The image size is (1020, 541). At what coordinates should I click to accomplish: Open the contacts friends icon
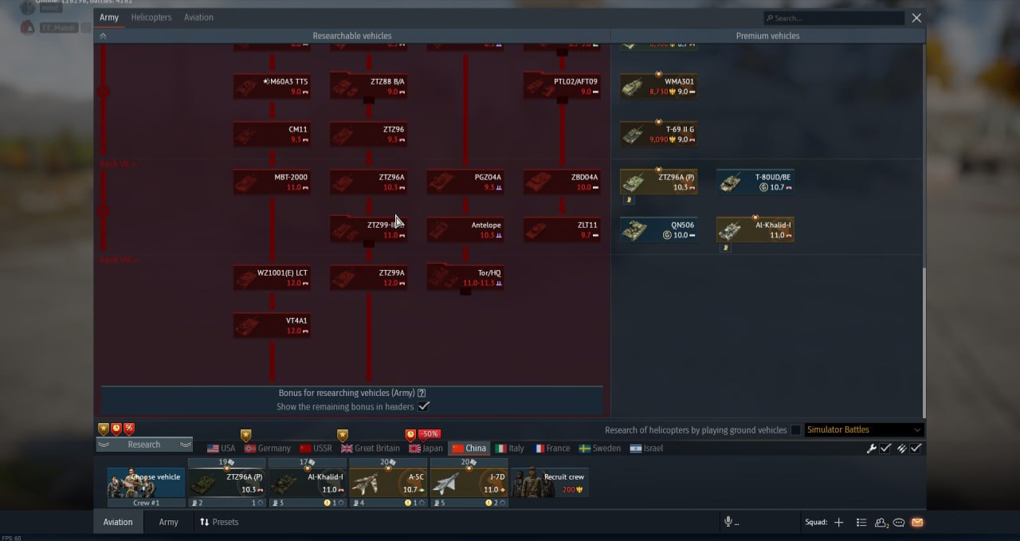tap(881, 523)
